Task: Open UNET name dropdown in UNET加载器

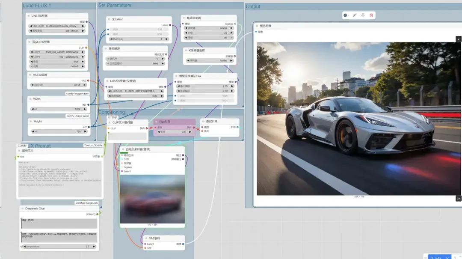Action: (57, 26)
